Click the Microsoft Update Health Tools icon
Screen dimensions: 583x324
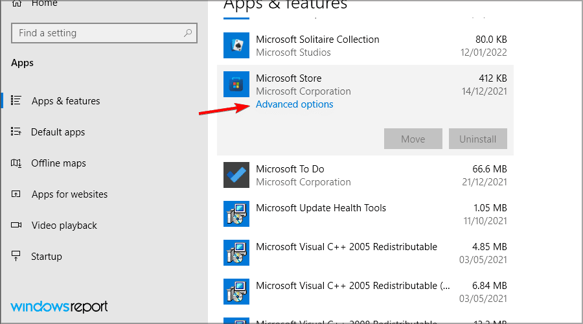(236, 214)
